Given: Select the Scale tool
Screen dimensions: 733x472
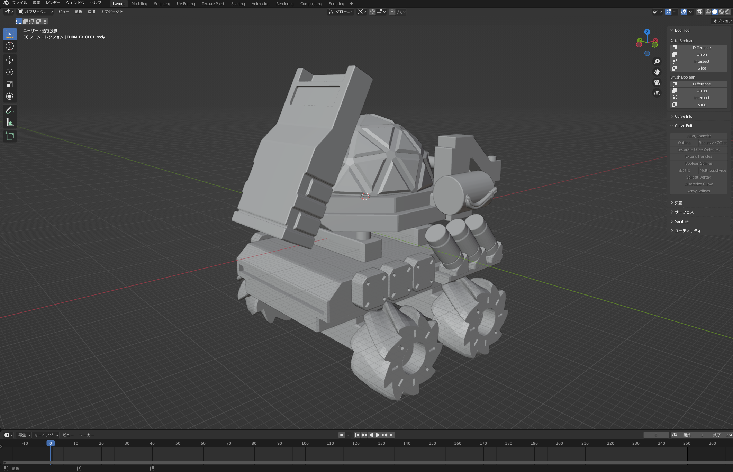Looking at the screenshot, I should [10, 84].
